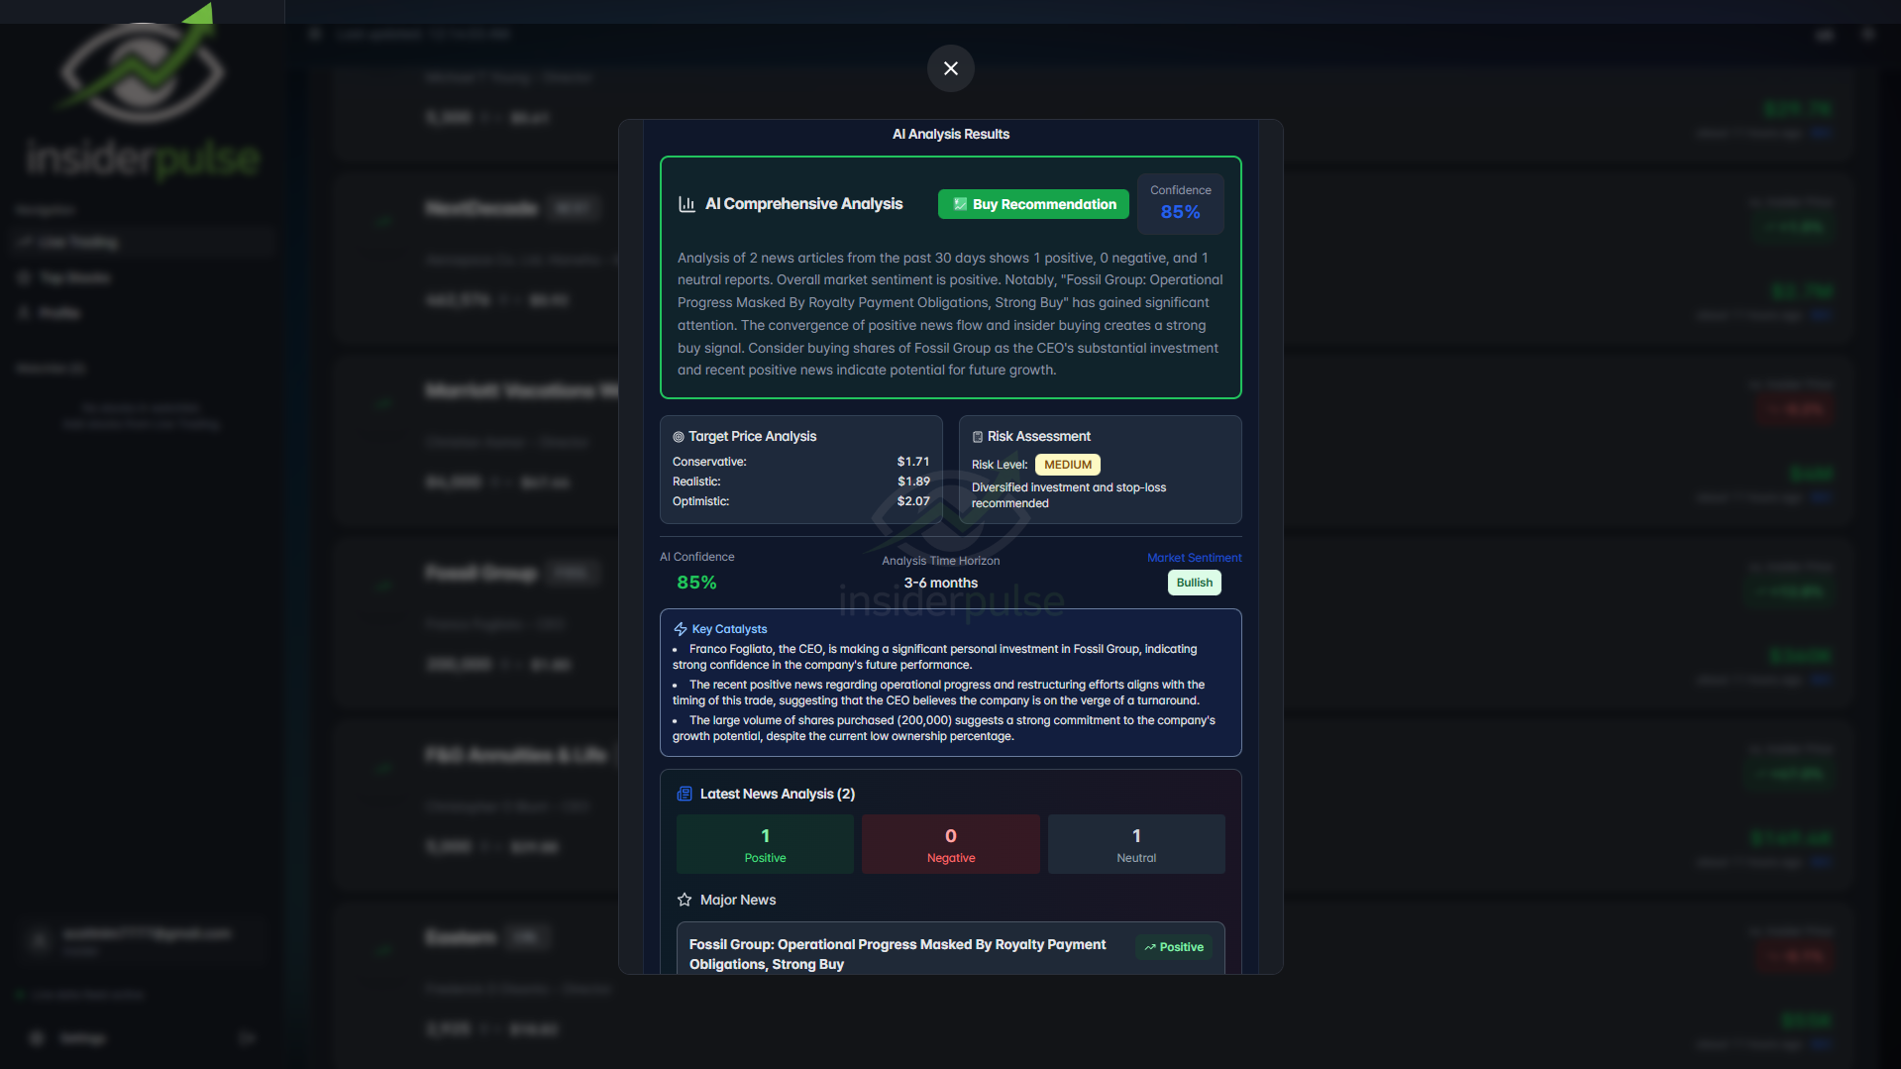This screenshot has width=1901, height=1069.
Task: Open the notification icon in the top-right bar
Action: 1826,34
